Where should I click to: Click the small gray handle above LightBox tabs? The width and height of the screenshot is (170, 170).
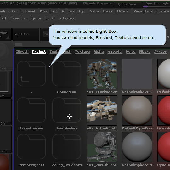coord(19,44)
